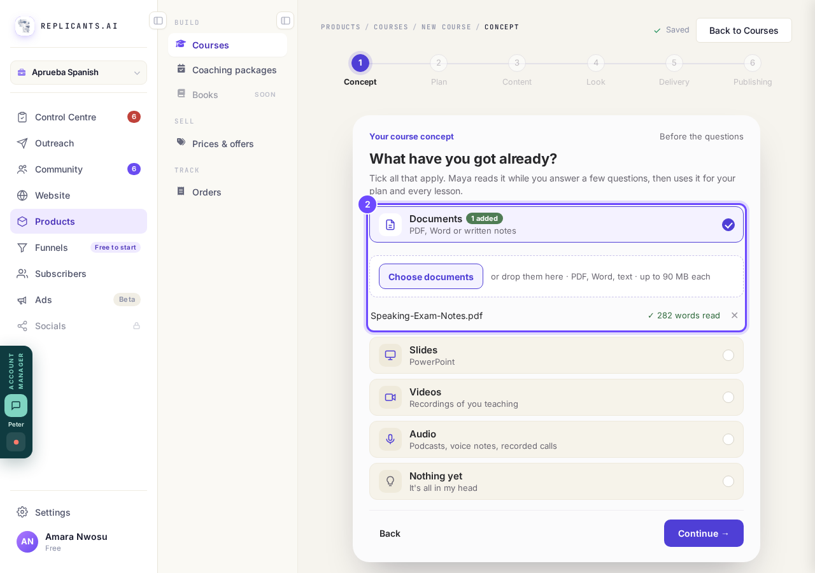The height and width of the screenshot is (573, 815).
Task: Click the Continue button
Action: point(704,534)
